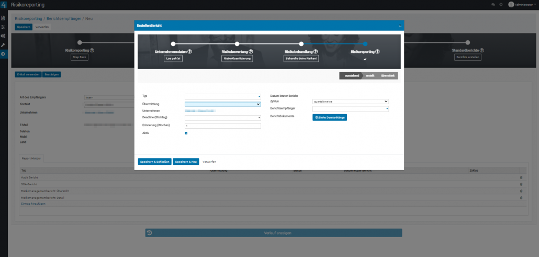Click the Erinnerung (Wochen) input field
Image resolution: width=539 pixels, height=257 pixels.
(222, 126)
